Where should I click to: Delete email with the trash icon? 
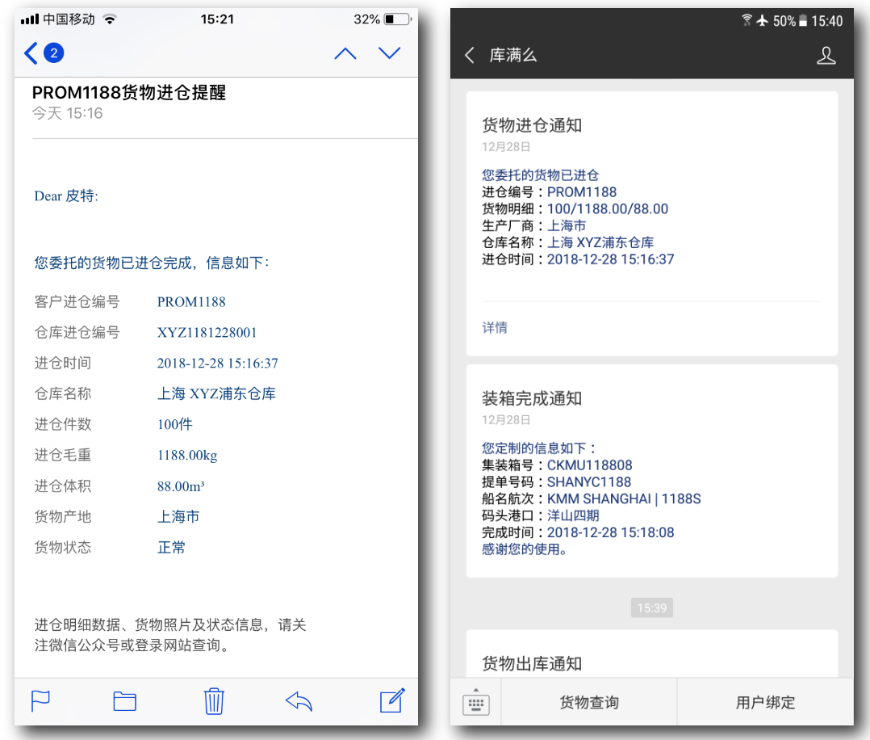[214, 700]
